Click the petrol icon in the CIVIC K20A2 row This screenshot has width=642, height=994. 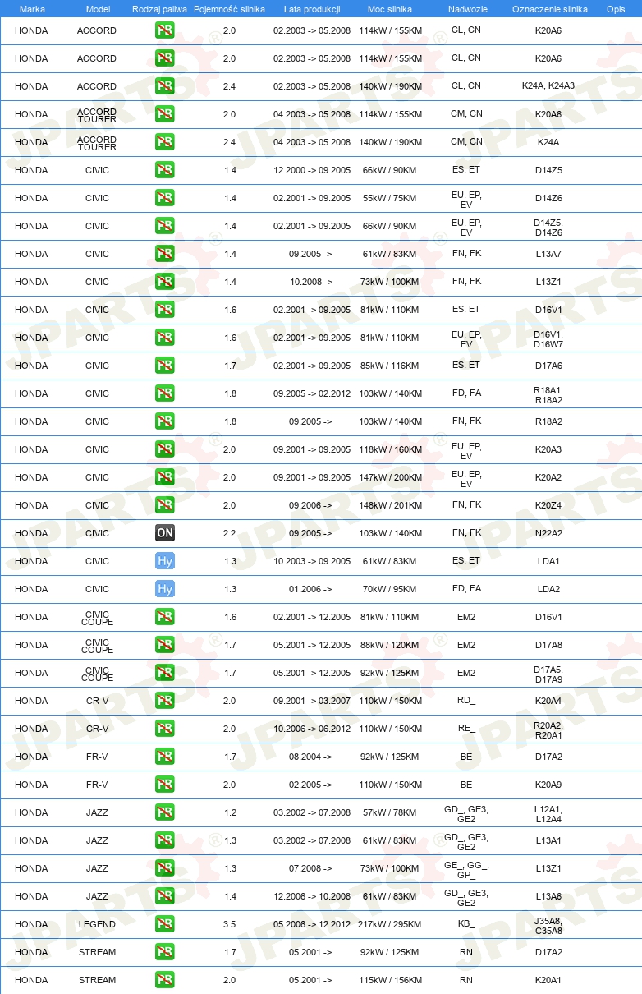click(165, 477)
